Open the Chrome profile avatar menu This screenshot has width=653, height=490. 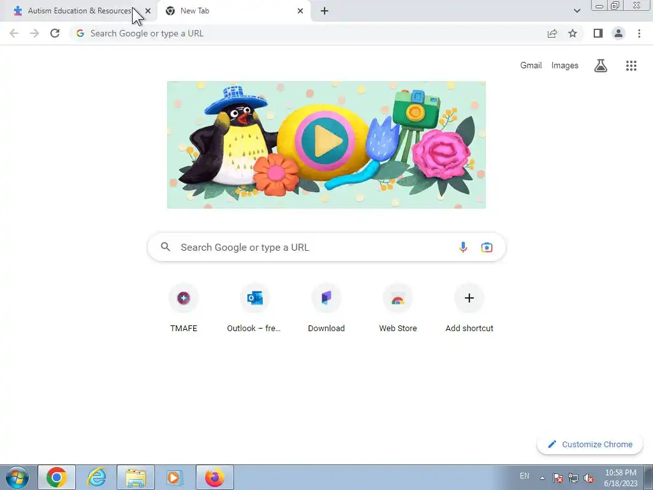(619, 33)
